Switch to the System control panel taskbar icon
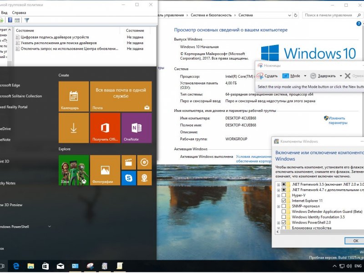Screen dimensions: 364x273 tap(75, 266)
